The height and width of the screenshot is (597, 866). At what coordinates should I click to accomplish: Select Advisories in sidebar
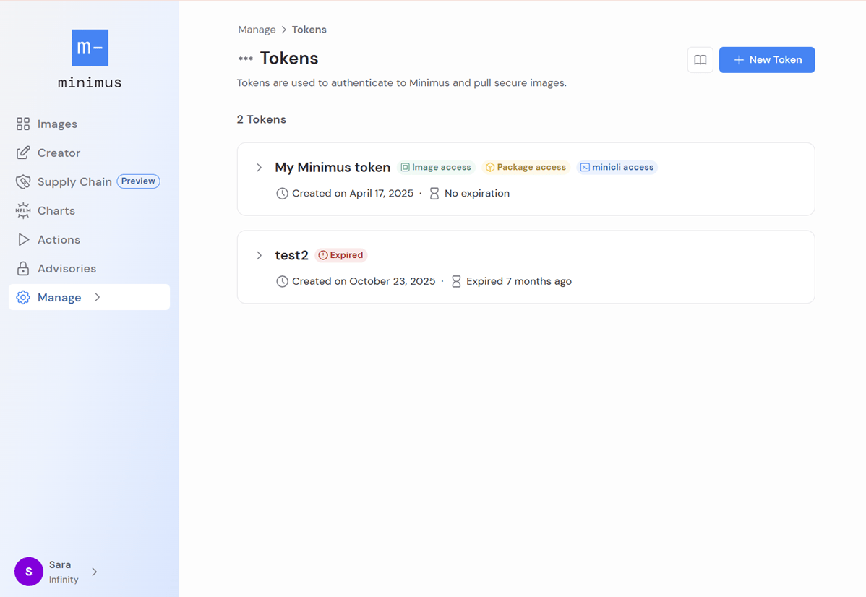(x=89, y=268)
